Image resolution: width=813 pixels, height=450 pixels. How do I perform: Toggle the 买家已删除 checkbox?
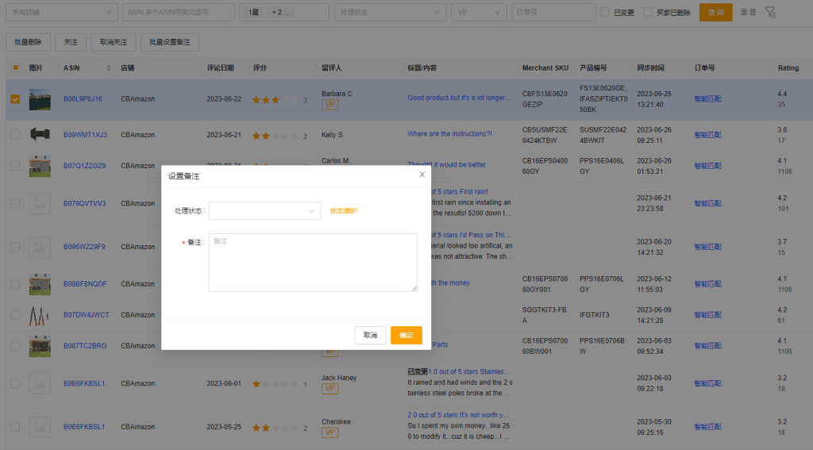click(648, 13)
